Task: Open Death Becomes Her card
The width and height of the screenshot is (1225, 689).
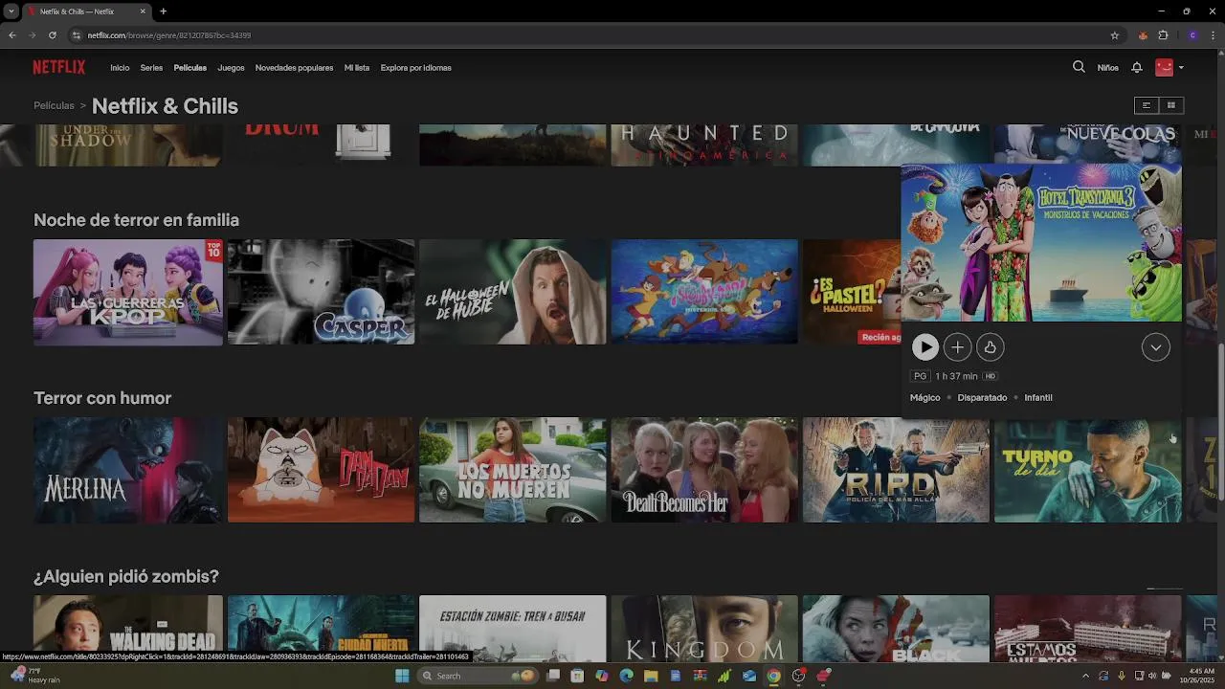Action: (704, 470)
